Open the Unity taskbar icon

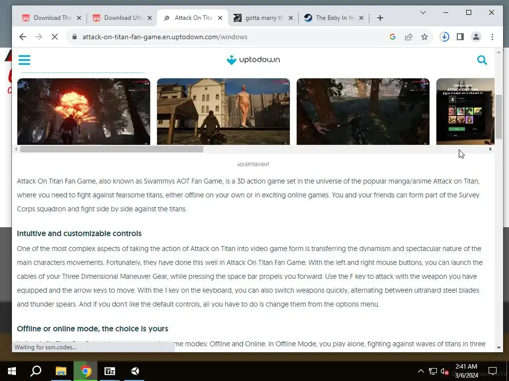134,371
